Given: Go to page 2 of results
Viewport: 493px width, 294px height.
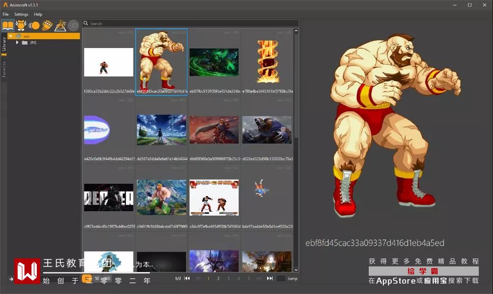Looking at the screenshot, I should point(218,278).
